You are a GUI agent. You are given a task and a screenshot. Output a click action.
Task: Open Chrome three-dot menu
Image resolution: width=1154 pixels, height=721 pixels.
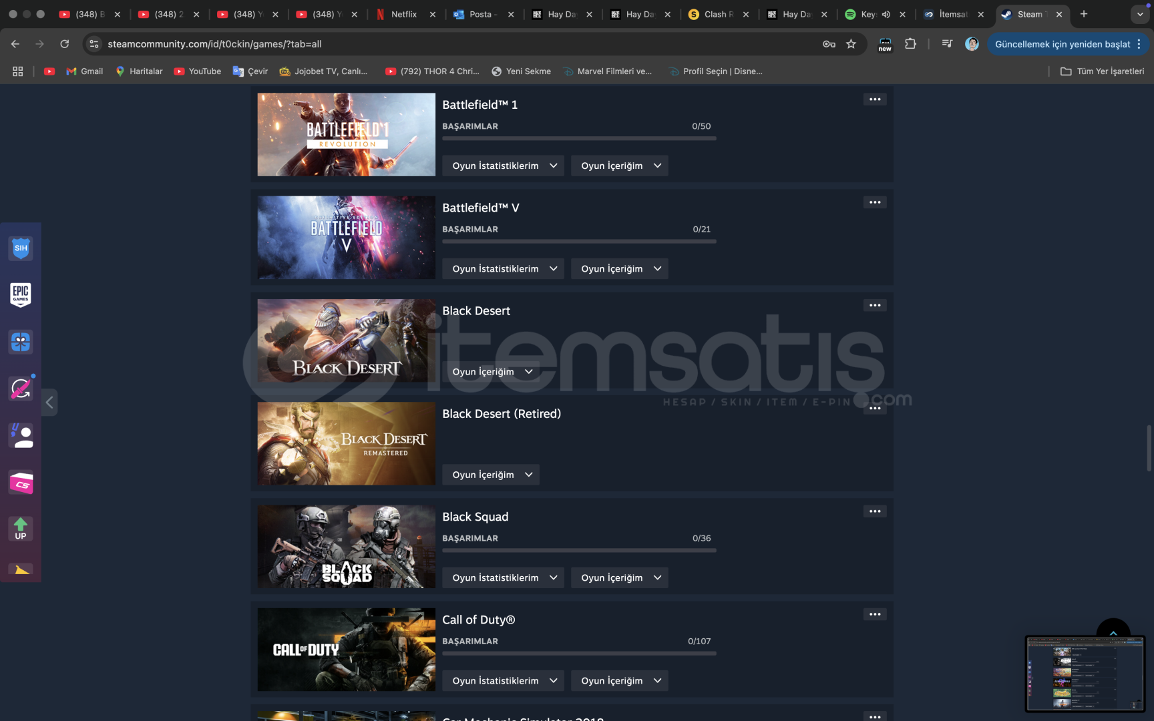[1139, 44]
